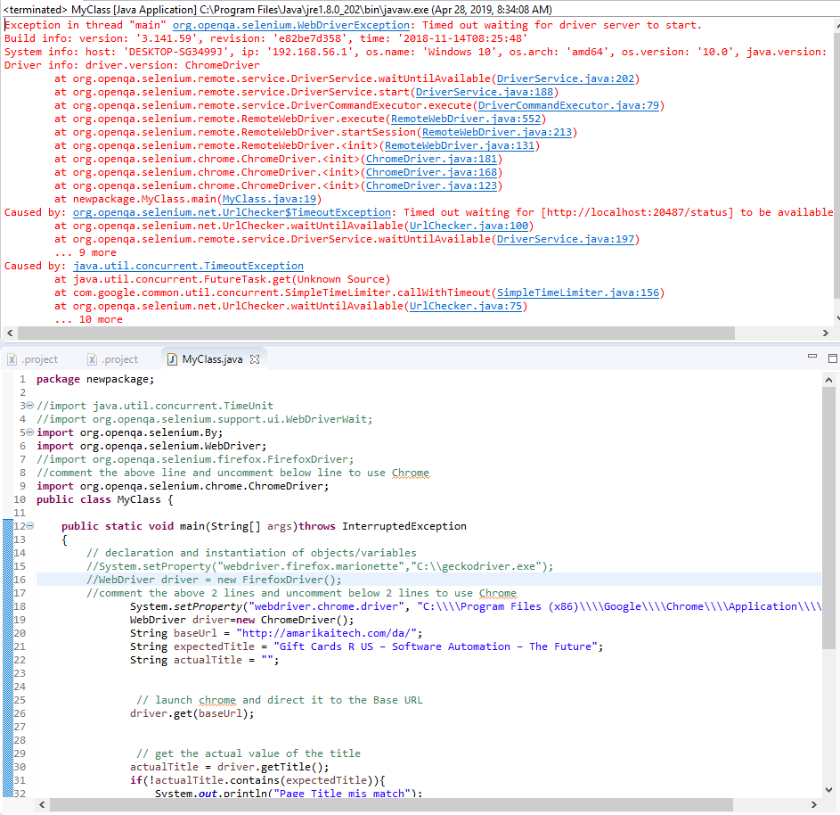Image resolution: width=840 pixels, height=815 pixels.
Task: Click the System.setProperty webdriver.chrome.driver line
Action: (475, 606)
